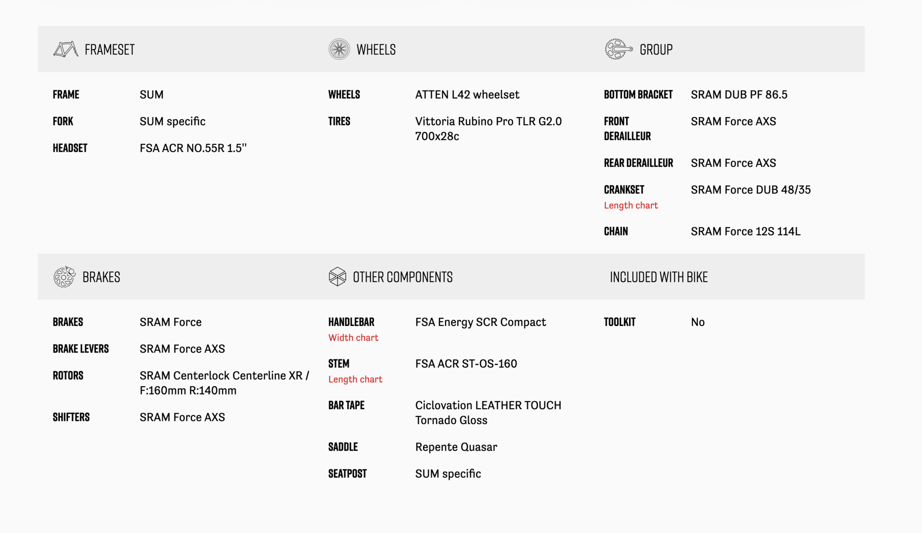
Task: Select Repente Quasar saddle text
Action: click(x=456, y=447)
